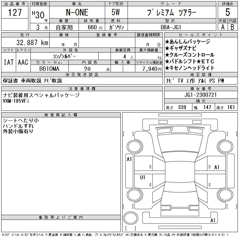Click the genuine equipment list ナビ TV エアB アルミ PS PW
The height and width of the screenshot is (239, 239).
coord(195,81)
